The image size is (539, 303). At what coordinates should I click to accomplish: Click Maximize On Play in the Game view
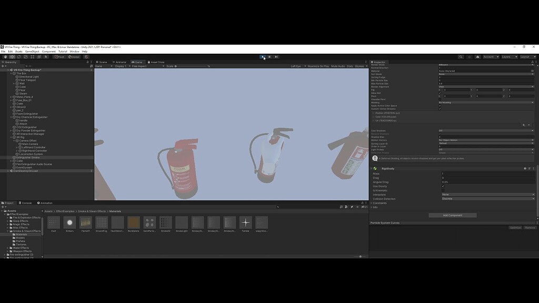point(318,66)
